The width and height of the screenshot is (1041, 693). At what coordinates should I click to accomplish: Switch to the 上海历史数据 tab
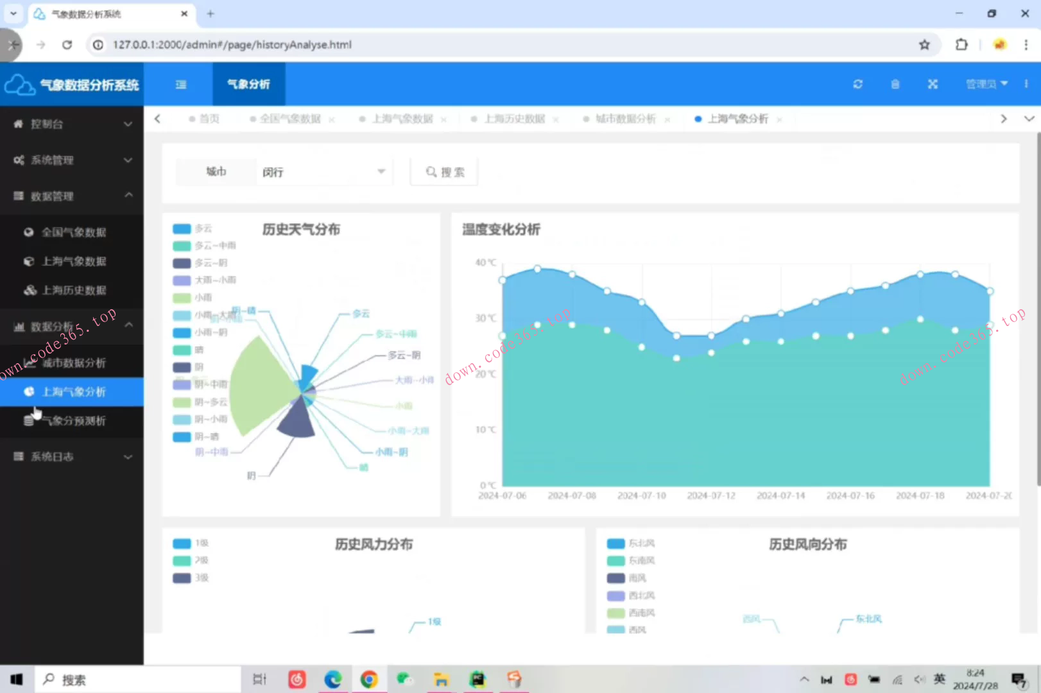[514, 119]
